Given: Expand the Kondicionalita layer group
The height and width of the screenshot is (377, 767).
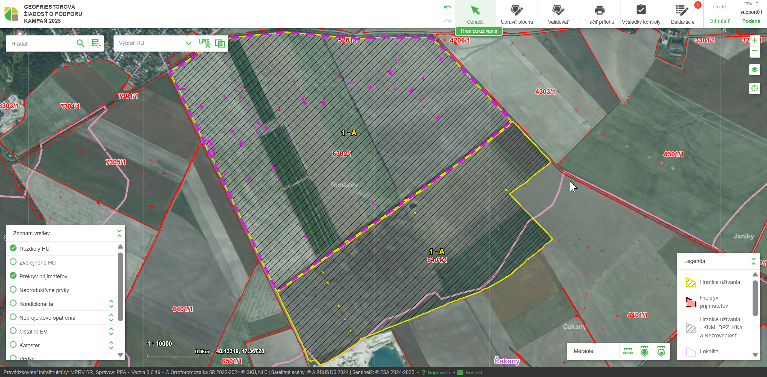Looking at the screenshot, I should [x=111, y=304].
